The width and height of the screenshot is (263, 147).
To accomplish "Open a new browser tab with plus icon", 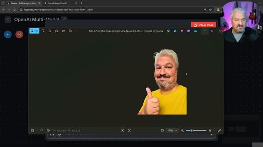I will coord(82,3).
